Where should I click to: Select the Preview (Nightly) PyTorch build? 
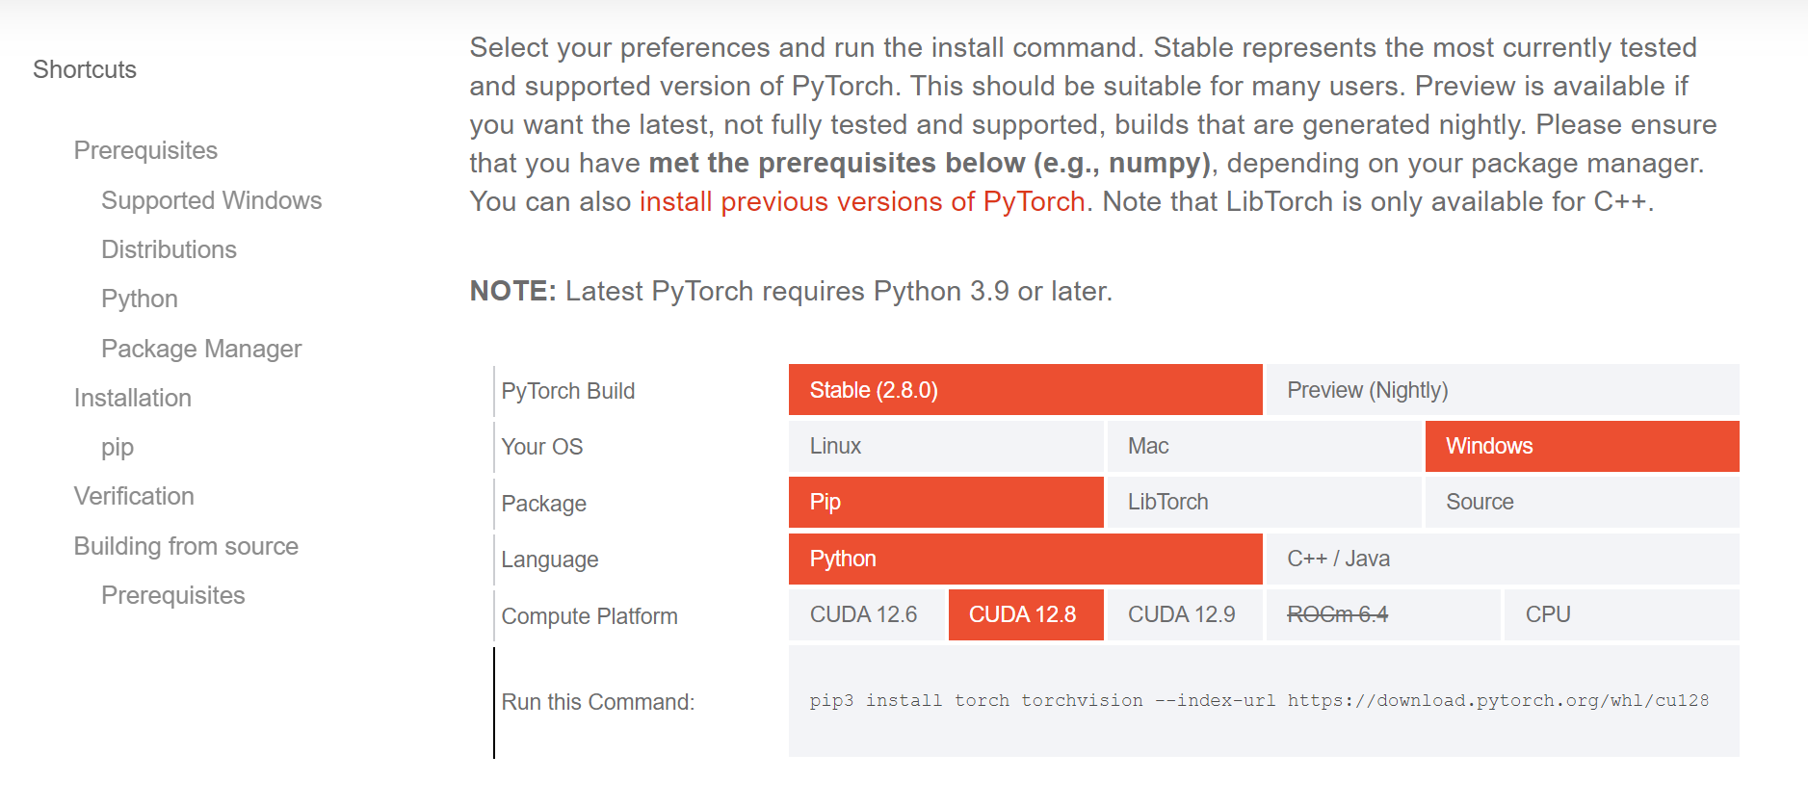[1368, 390]
